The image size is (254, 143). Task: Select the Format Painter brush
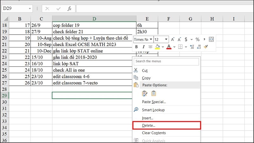coord(206,47)
